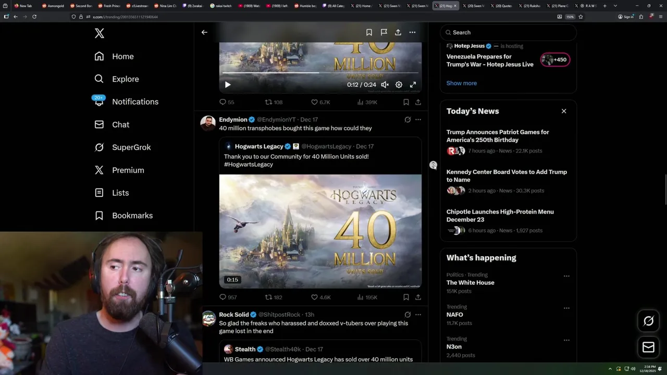Open Endymion's profile avatar
Viewport: 667px width, 375px height.
208,123
